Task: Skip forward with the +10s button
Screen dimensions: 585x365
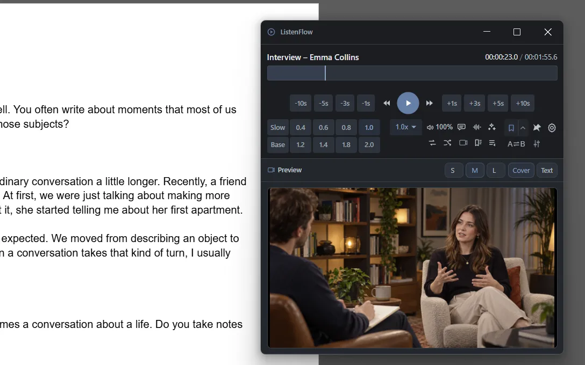Action: point(523,103)
